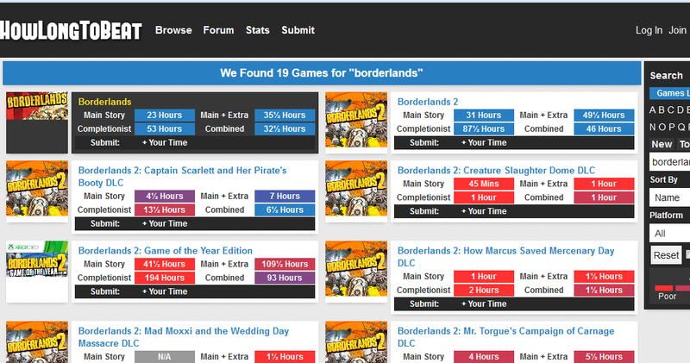Click the search field containing borderlands
Image resolution: width=690 pixels, height=363 pixels.
click(670, 162)
